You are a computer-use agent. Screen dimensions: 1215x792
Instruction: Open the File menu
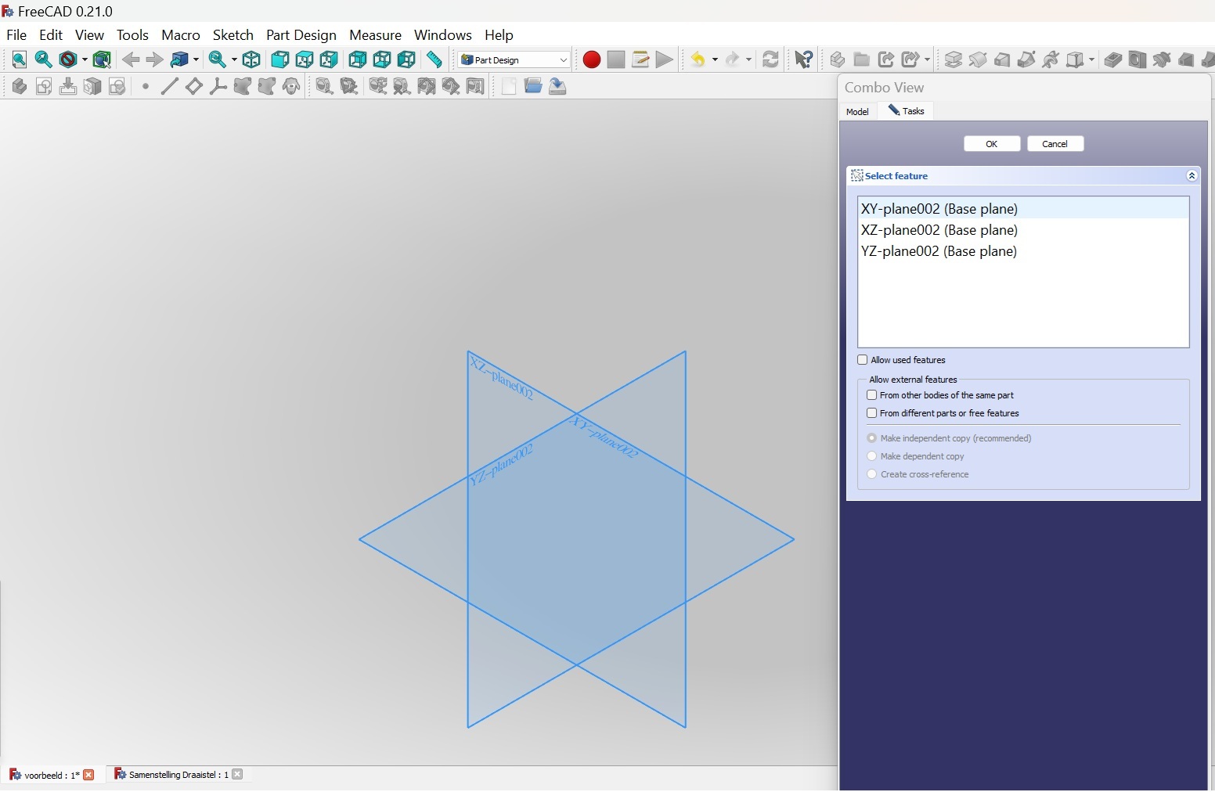click(16, 35)
